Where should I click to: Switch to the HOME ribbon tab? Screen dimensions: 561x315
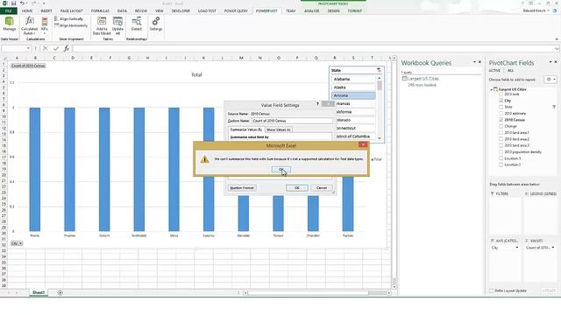(27, 11)
